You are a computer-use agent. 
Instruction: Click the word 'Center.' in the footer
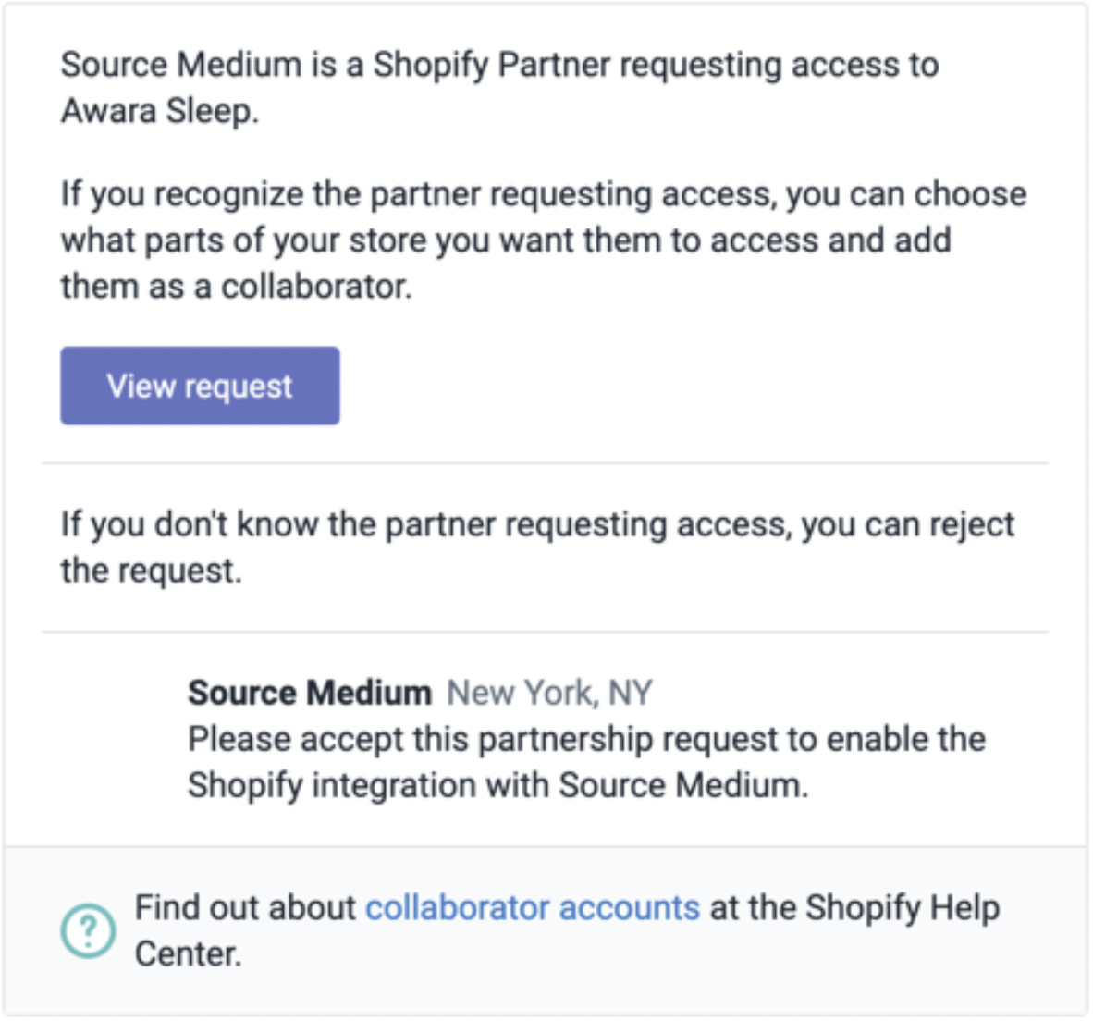tap(189, 953)
